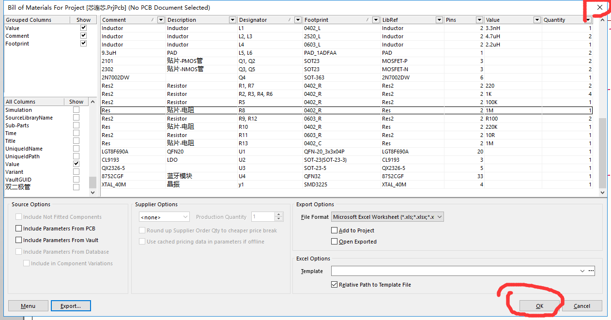The height and width of the screenshot is (320, 611).
Task: Check Include Parameters From PCB
Action: [19, 229]
